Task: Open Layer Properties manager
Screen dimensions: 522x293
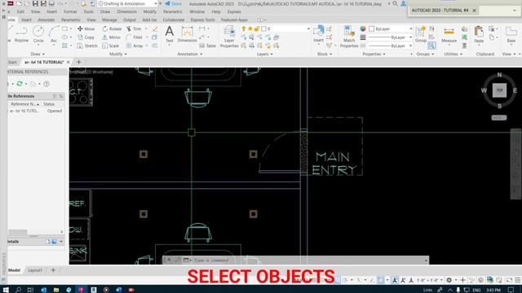Action: coord(229,37)
